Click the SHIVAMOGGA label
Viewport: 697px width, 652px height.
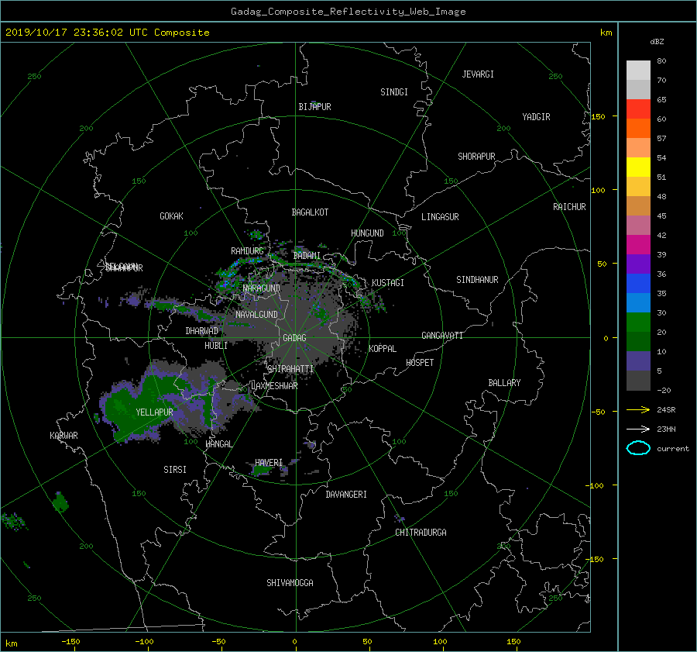click(290, 582)
